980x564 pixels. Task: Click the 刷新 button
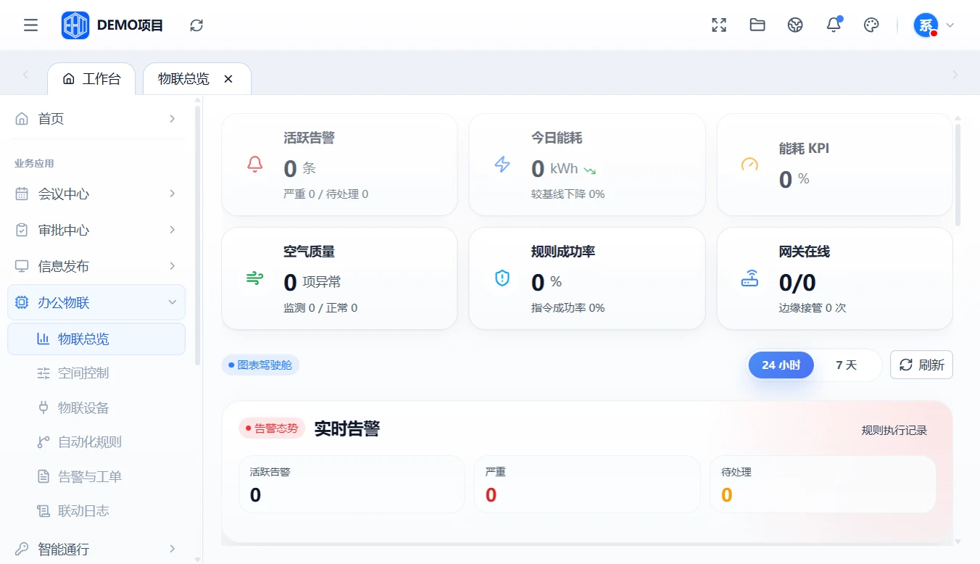coord(921,365)
